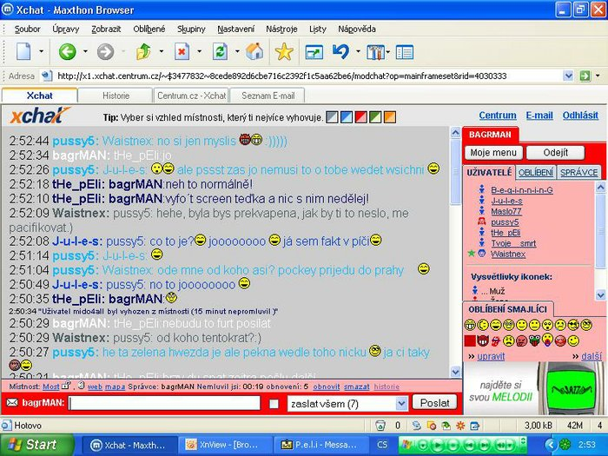
Task: Click the envelope icon beside bagrMAN
Action: point(12,402)
